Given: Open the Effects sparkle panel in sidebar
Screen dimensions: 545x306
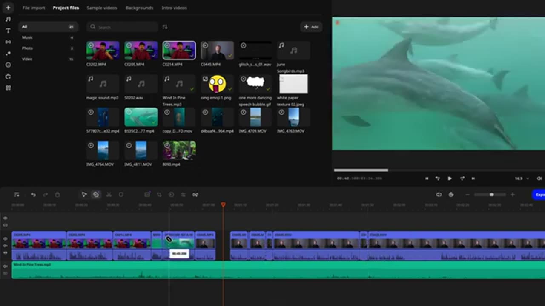Looking at the screenshot, I should point(8,54).
